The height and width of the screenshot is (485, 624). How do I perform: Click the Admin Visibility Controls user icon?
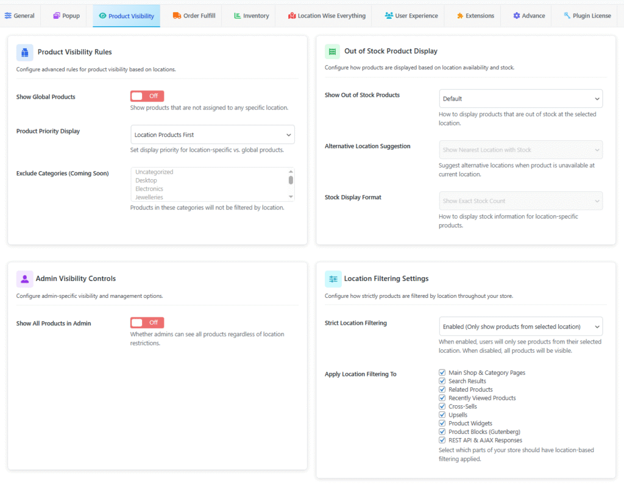[24, 278]
